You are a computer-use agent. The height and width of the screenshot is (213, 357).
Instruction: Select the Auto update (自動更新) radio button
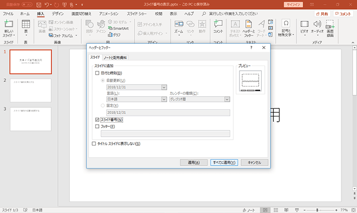click(102, 80)
